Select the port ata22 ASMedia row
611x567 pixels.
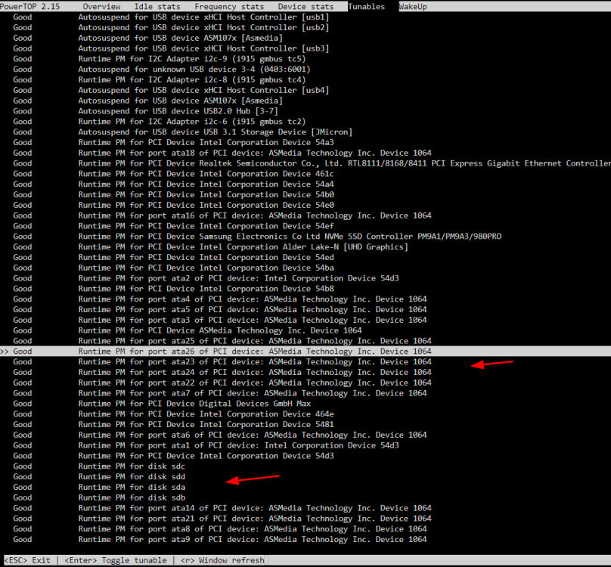point(305,383)
